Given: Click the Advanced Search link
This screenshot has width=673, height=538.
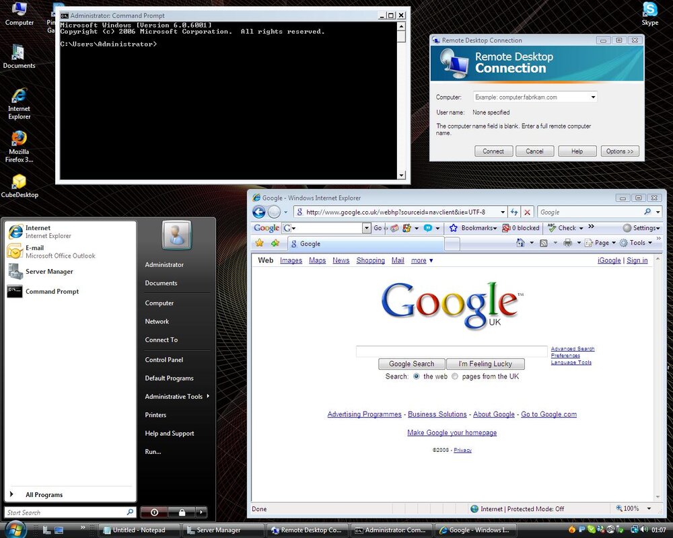Looking at the screenshot, I should click(573, 349).
